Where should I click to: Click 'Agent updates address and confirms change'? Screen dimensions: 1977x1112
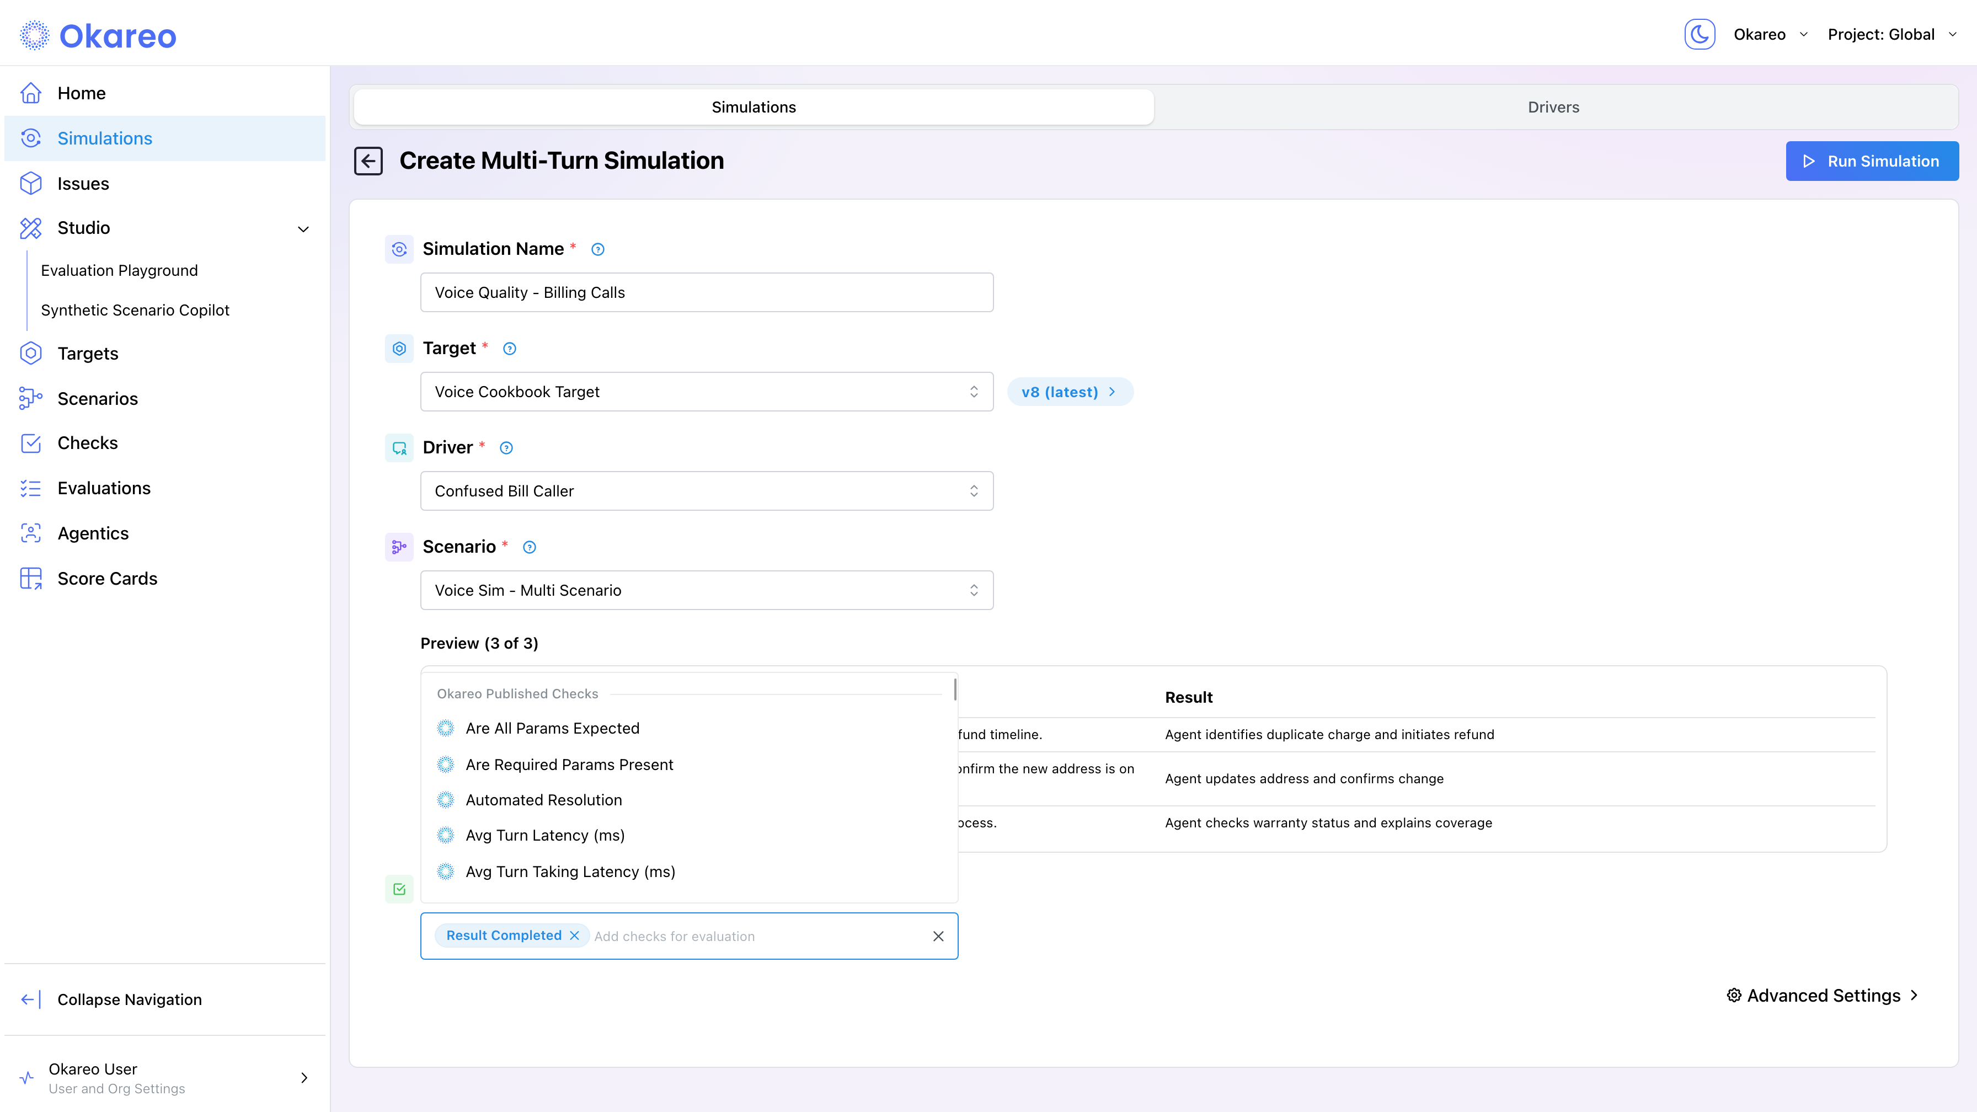click(x=1304, y=779)
